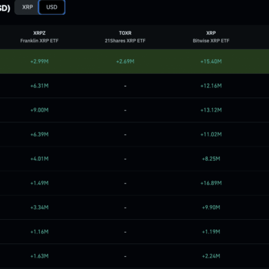Click the TOXR 21Shares XRP ETF column header

coord(125,37)
